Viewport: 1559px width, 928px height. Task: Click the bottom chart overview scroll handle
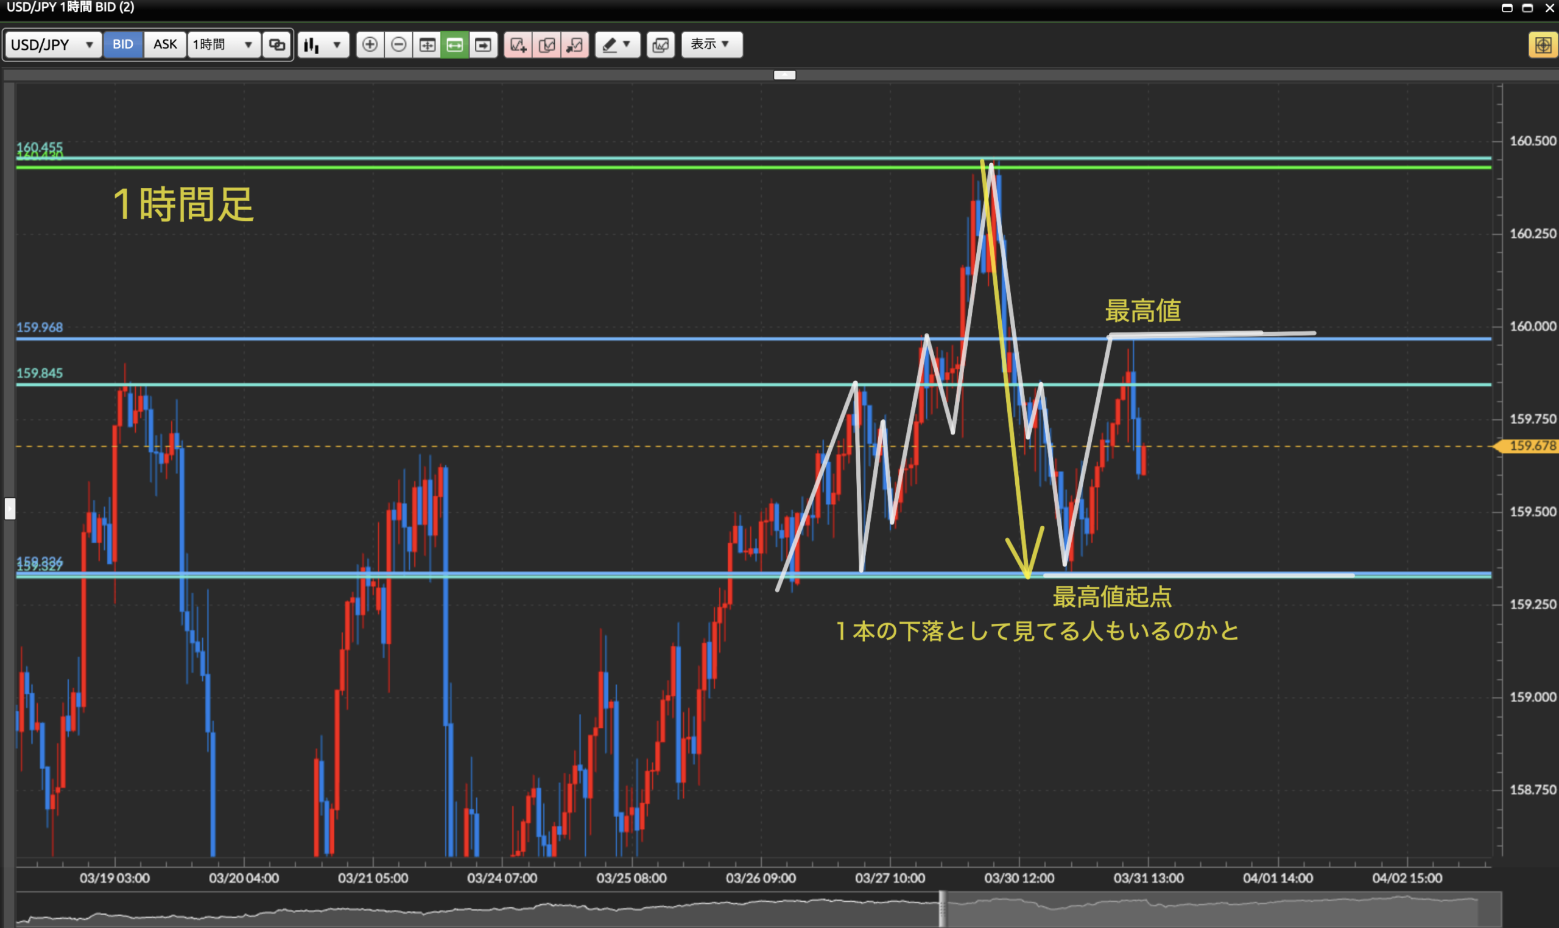(x=942, y=909)
